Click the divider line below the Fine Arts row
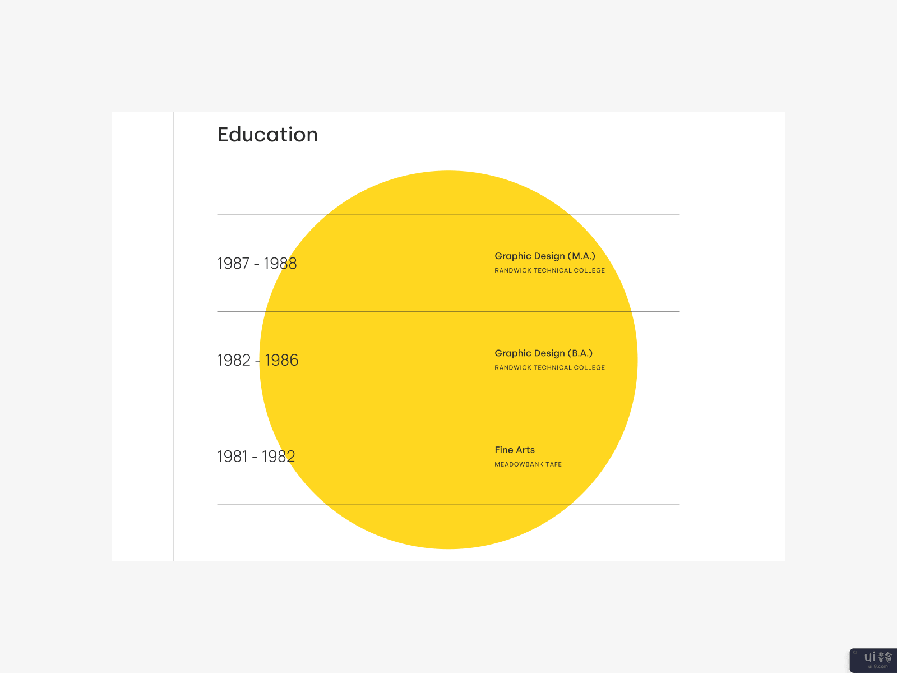 coord(449,505)
